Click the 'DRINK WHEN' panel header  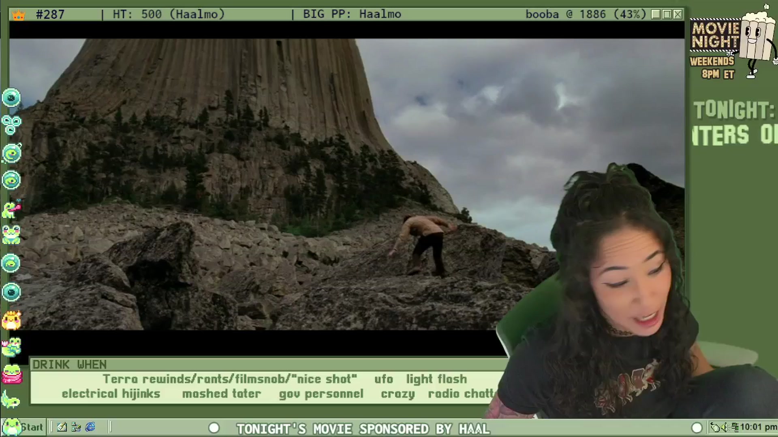(70, 365)
